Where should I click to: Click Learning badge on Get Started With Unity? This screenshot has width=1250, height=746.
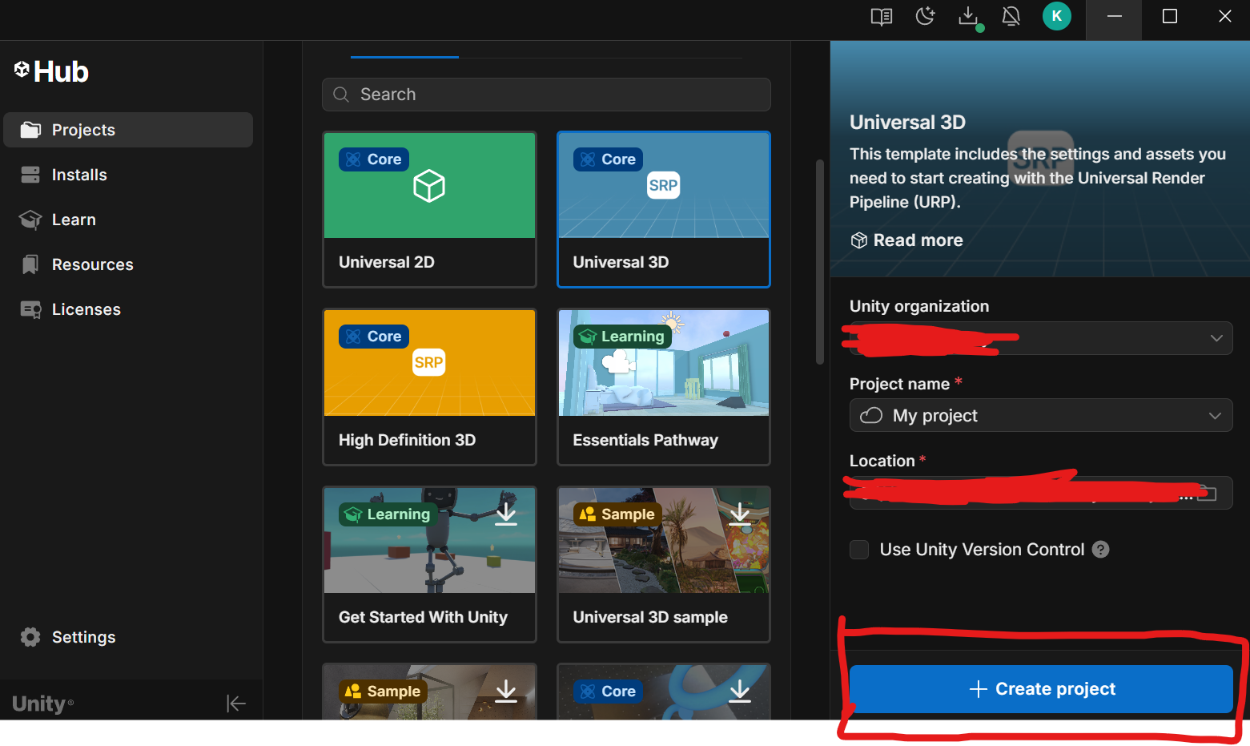pos(388,514)
